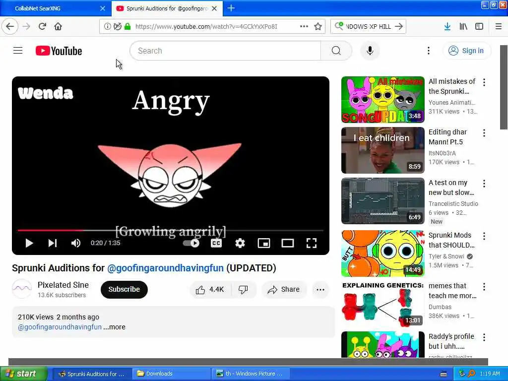Open 'Editing dhar Mann! Pt.5' video thumbnail
Image resolution: width=508 pixels, height=381 pixels.
(382, 150)
